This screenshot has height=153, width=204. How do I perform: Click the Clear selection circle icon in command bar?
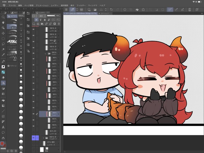click(125, 10)
